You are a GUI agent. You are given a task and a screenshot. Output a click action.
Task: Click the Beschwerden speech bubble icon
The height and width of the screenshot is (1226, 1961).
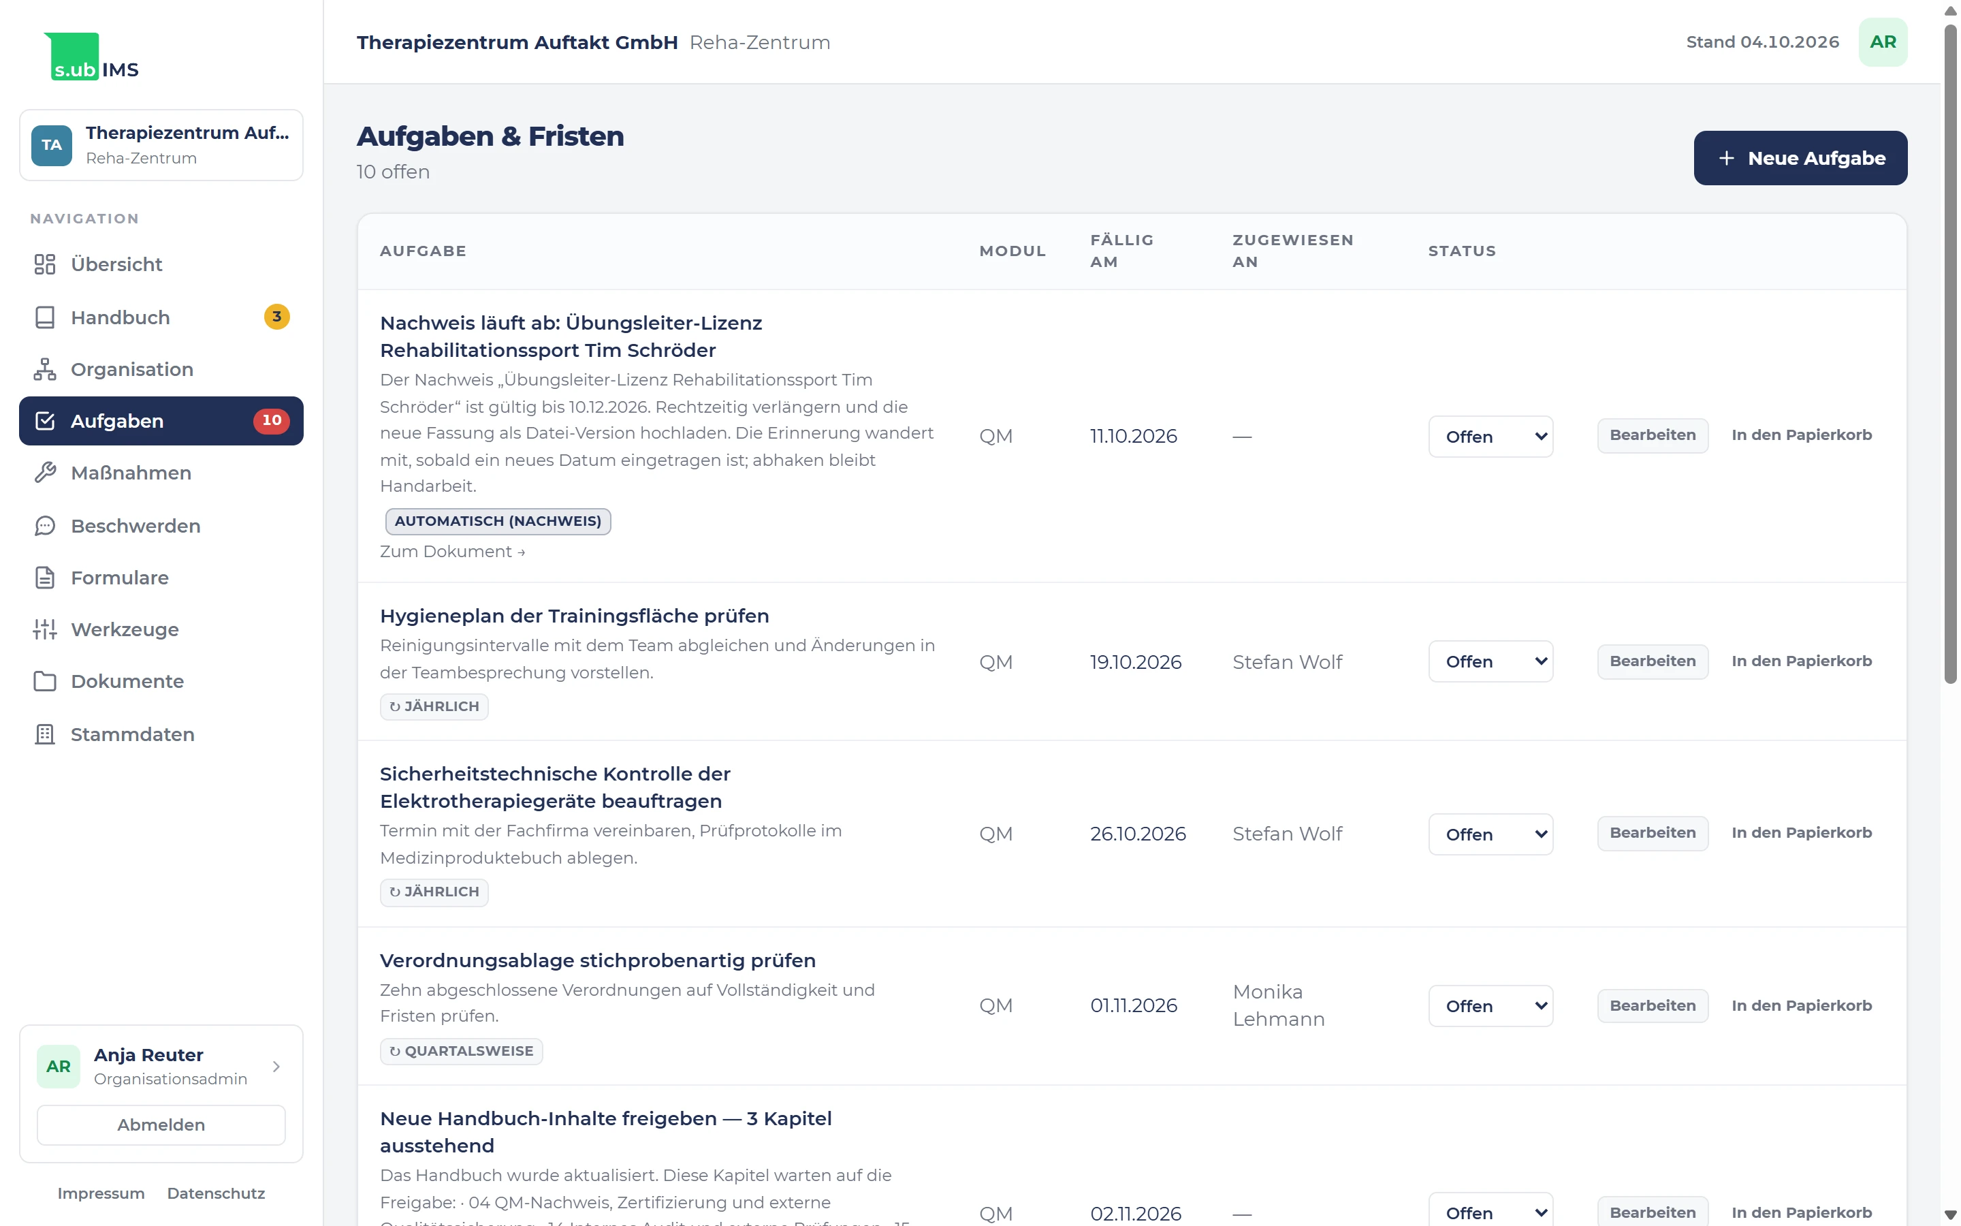44,525
